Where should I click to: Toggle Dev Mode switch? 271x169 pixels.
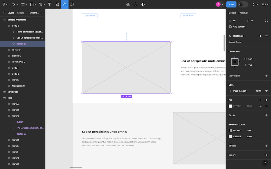(x=243, y=4)
